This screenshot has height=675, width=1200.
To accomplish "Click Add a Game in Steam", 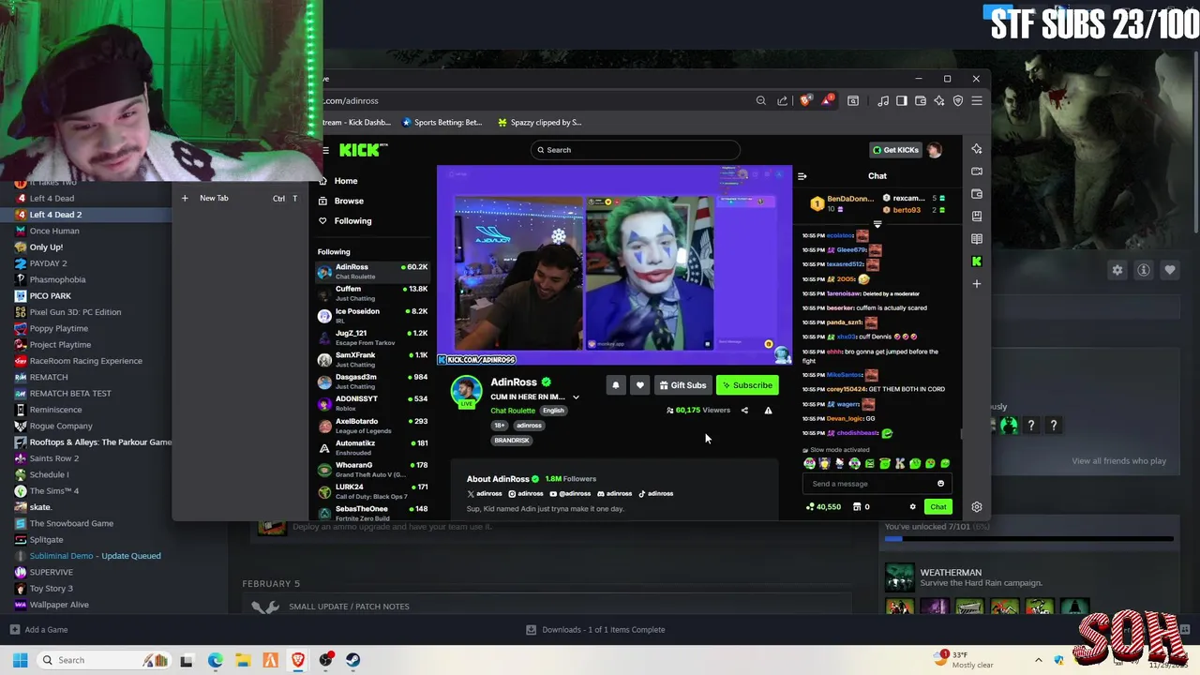I will click(38, 630).
